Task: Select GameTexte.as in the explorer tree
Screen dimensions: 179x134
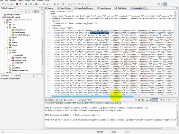Action: [19, 32]
